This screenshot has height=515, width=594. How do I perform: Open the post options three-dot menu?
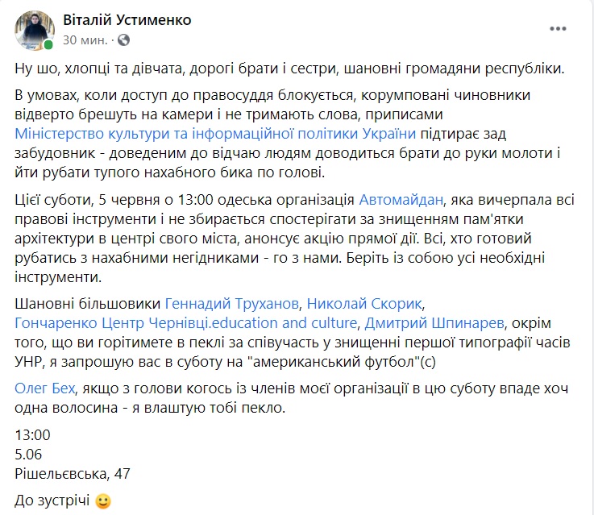(559, 28)
